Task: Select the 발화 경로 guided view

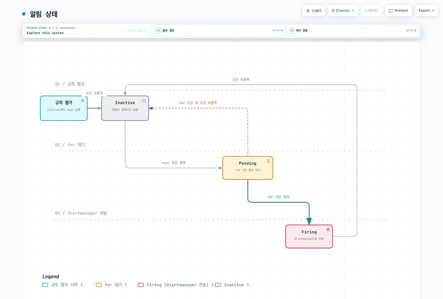Action: click(219, 30)
